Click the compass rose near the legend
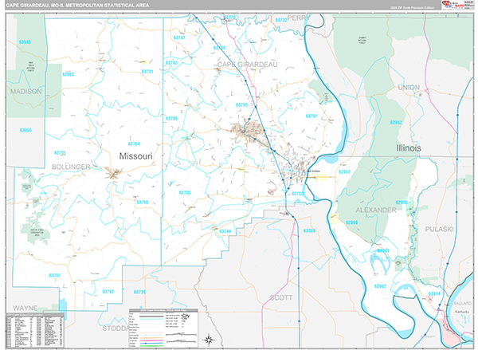 pos(208,339)
